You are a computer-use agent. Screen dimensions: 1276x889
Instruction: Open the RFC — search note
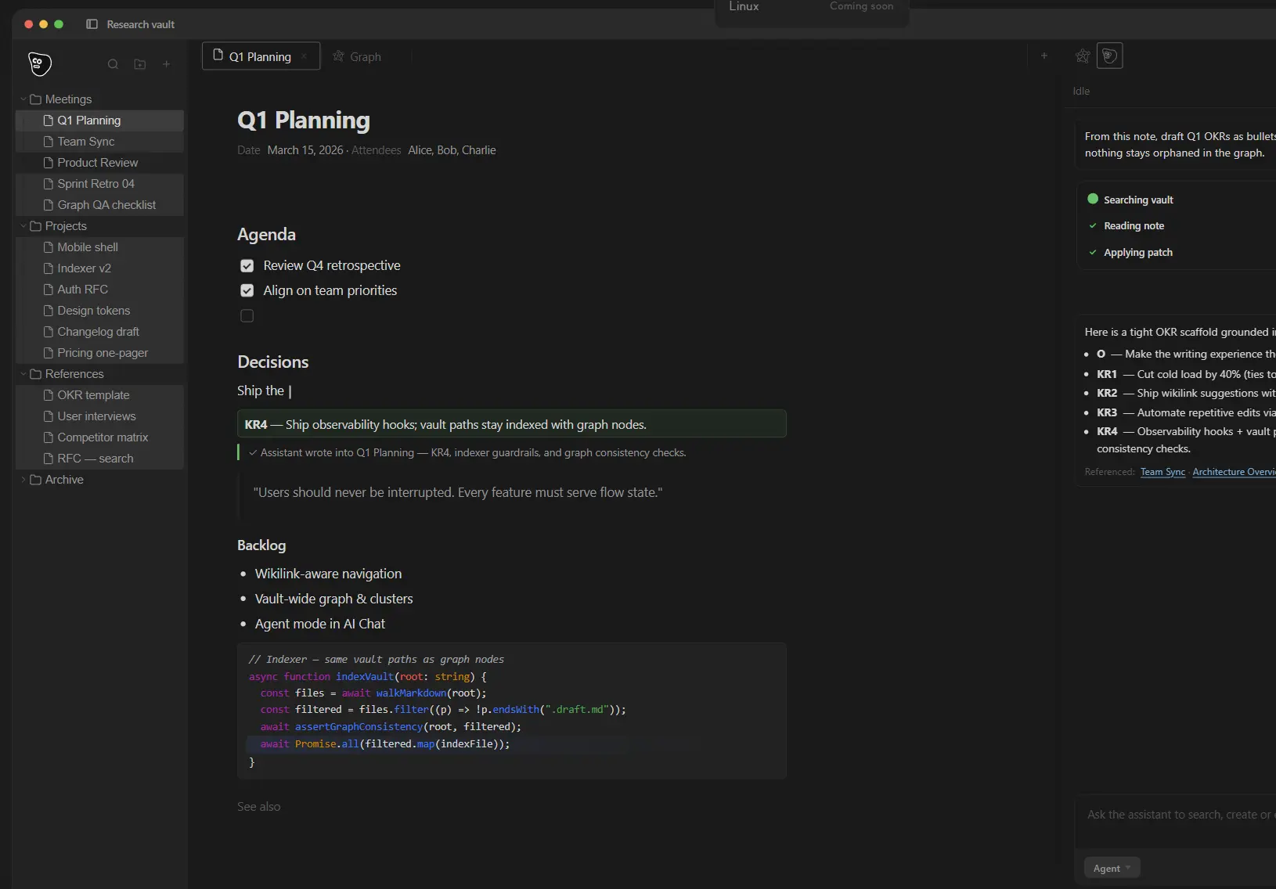(99, 459)
